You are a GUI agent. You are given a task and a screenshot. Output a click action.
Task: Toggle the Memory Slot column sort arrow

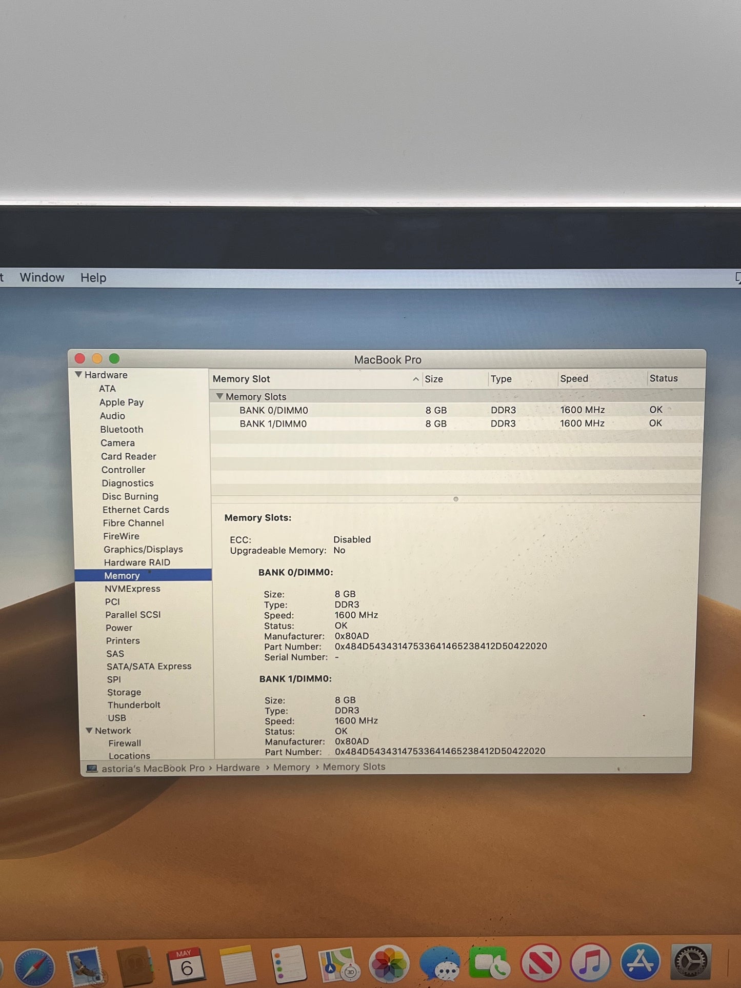click(x=415, y=379)
